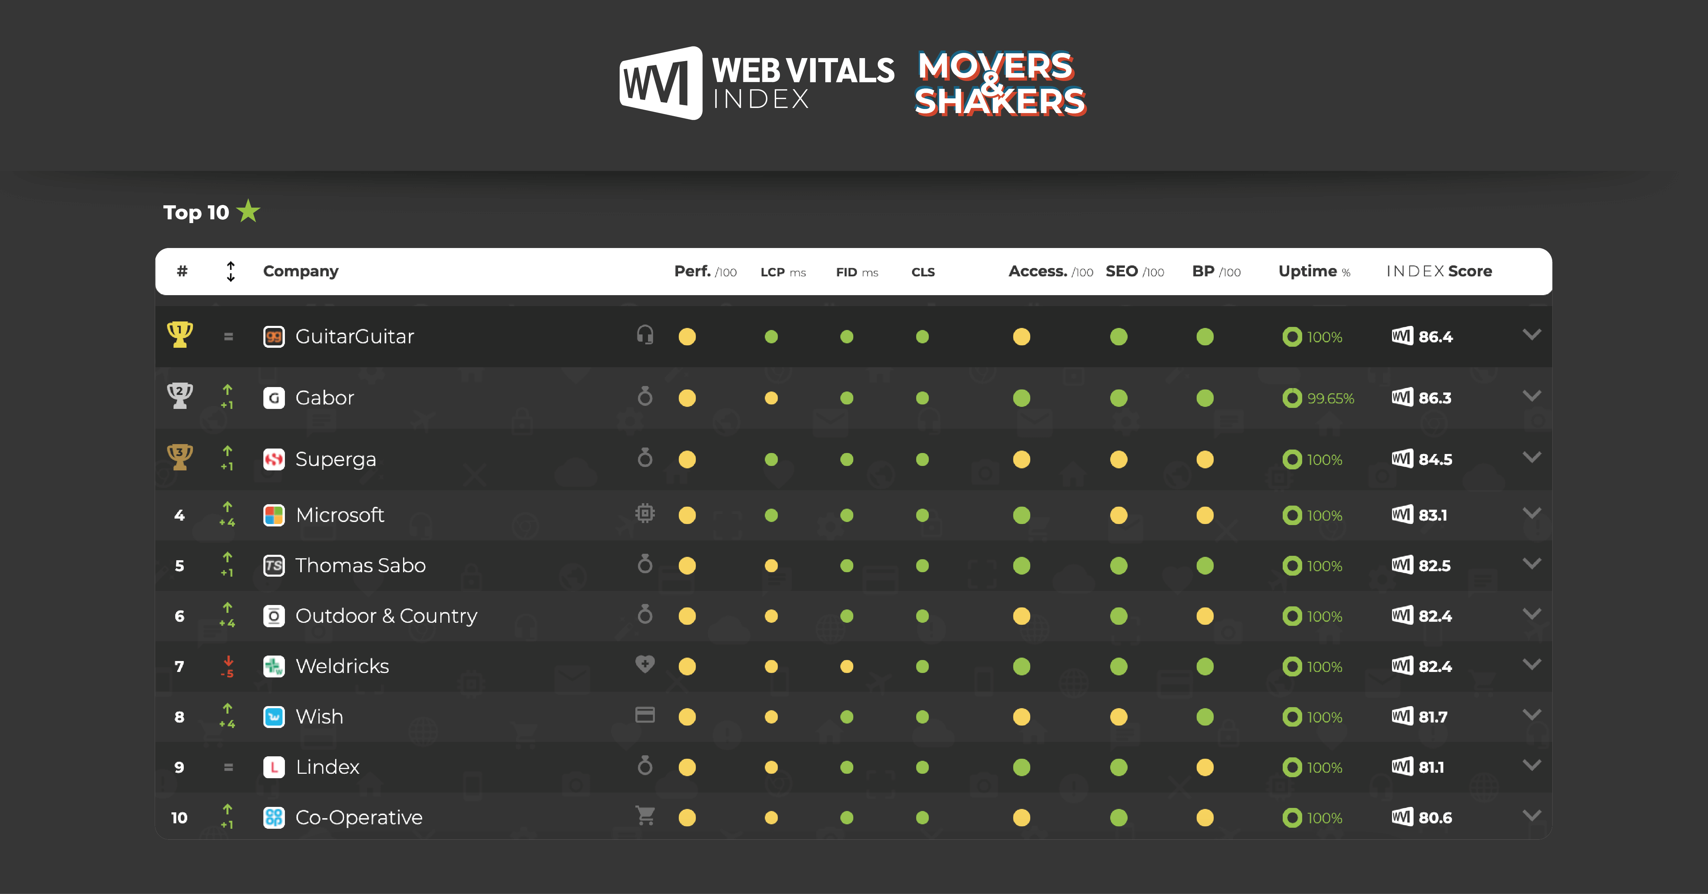
Task: Click Lindex's ring category icon
Action: [x=645, y=765]
